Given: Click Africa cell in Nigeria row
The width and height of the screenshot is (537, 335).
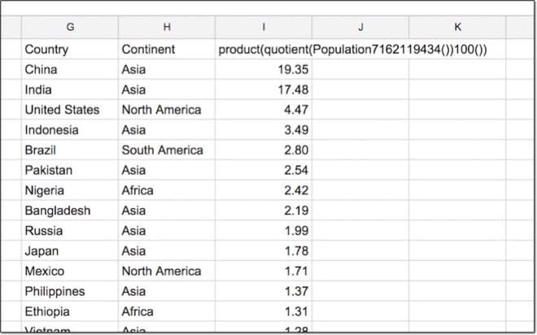Looking at the screenshot, I should coord(167,190).
